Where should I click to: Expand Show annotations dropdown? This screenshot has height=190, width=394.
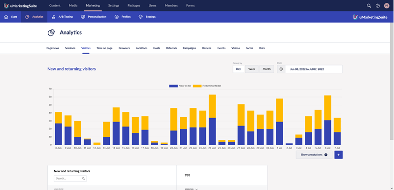pos(314,155)
